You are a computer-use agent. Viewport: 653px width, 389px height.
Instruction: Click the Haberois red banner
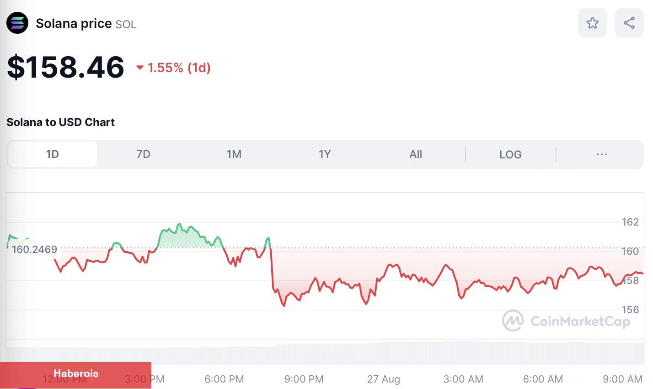click(x=75, y=375)
